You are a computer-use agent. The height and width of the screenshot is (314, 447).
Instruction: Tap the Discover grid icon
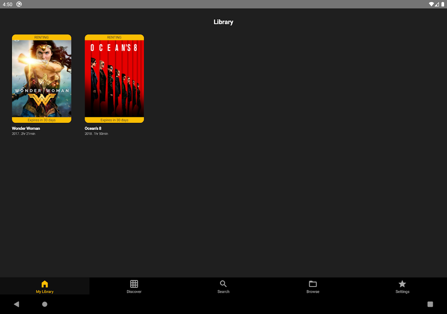pyautogui.click(x=134, y=284)
